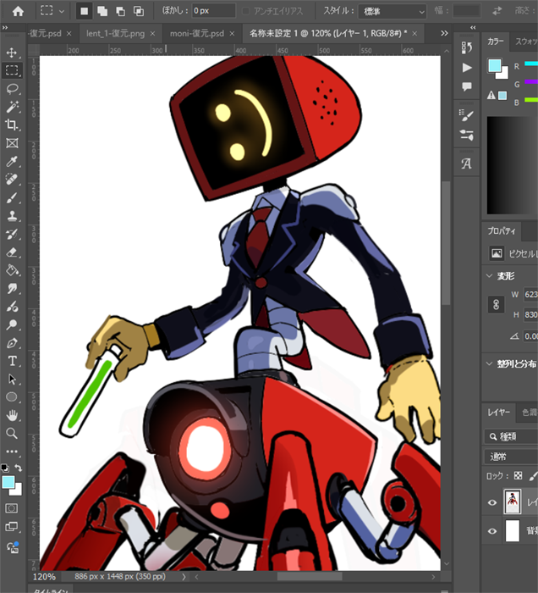Select the Clone Stamp tool
Screen dimensions: 538x593
pos(12,216)
